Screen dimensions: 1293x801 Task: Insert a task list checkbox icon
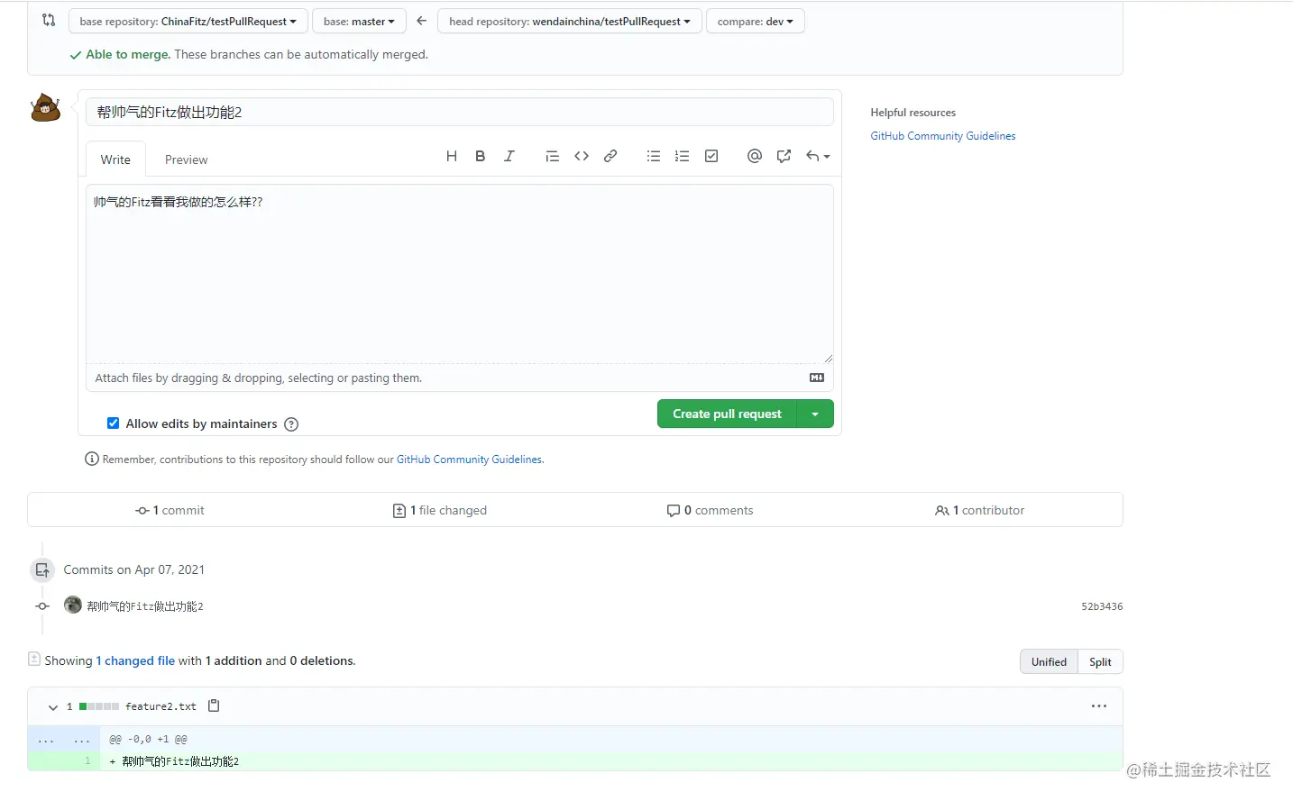(711, 156)
